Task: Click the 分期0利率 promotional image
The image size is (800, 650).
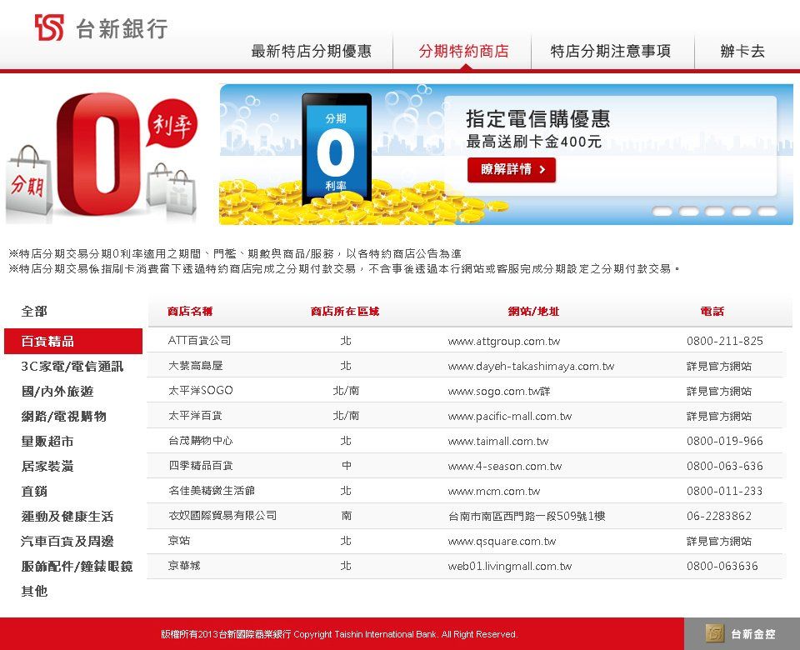Action: click(x=102, y=157)
